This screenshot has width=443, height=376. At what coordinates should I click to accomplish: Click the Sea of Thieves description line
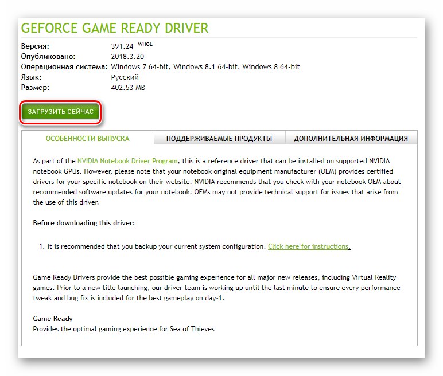click(x=124, y=329)
